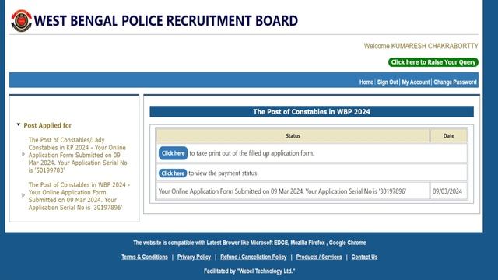498x280 pixels.
Task: Open KP 2024 application with serial 50199783
Action: point(78,156)
